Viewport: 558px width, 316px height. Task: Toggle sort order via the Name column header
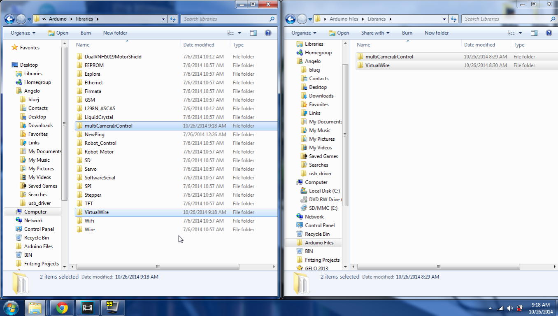pyautogui.click(x=82, y=44)
